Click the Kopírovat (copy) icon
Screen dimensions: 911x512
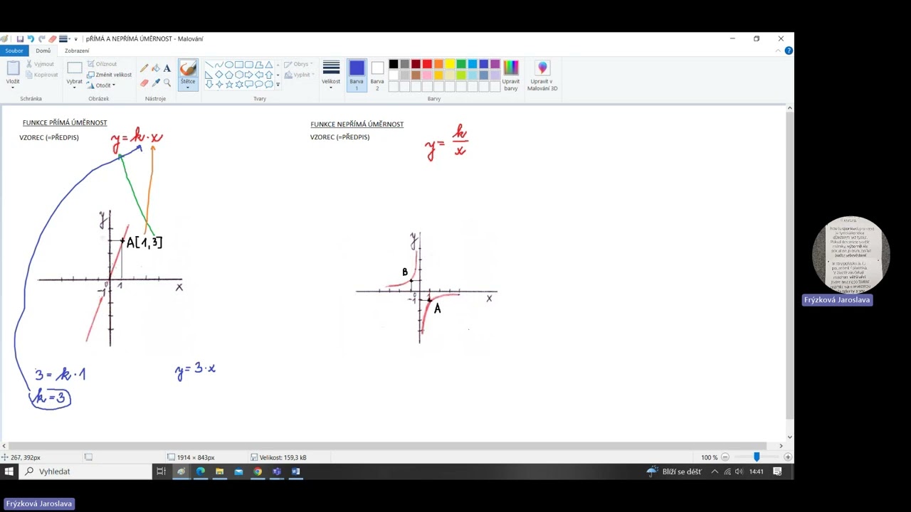pos(29,75)
